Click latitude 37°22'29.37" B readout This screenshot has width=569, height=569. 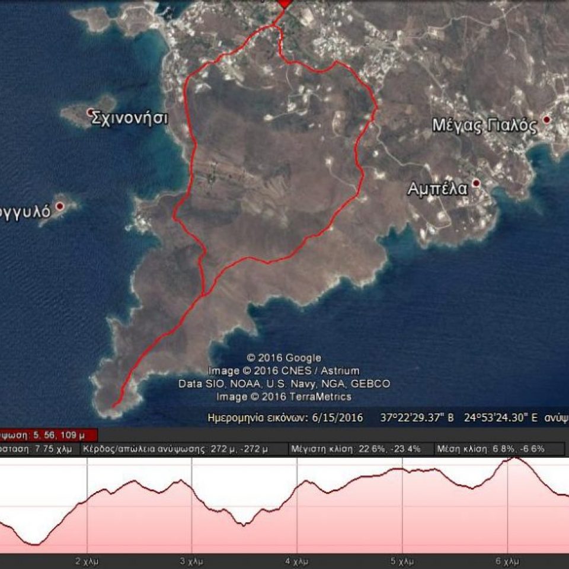point(417,418)
